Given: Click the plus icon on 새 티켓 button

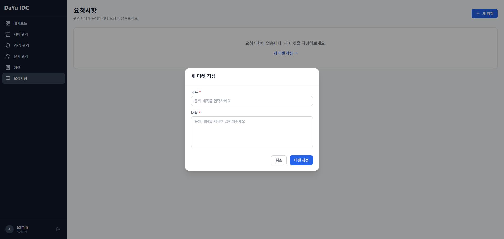Looking at the screenshot, I should point(477,14).
